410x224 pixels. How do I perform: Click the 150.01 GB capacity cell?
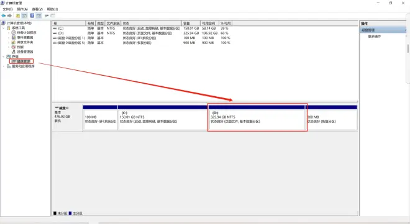click(191, 28)
